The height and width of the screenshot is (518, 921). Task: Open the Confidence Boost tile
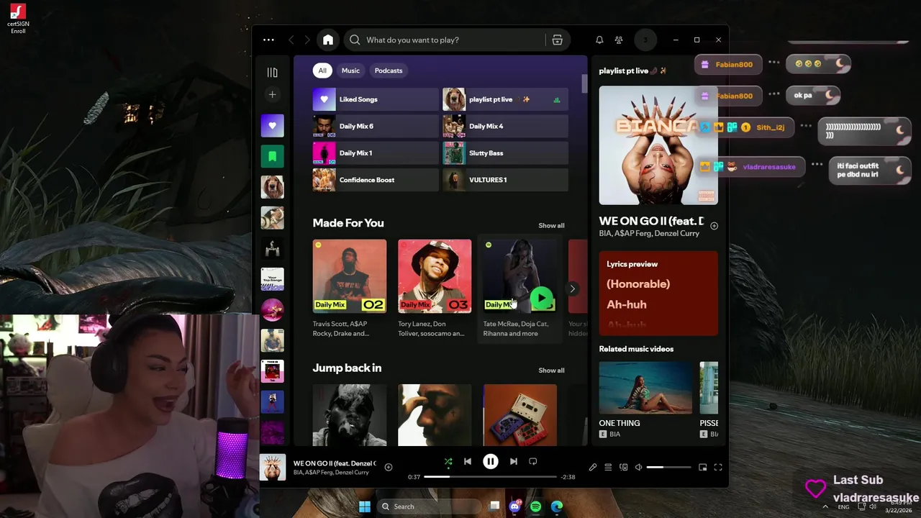376,180
